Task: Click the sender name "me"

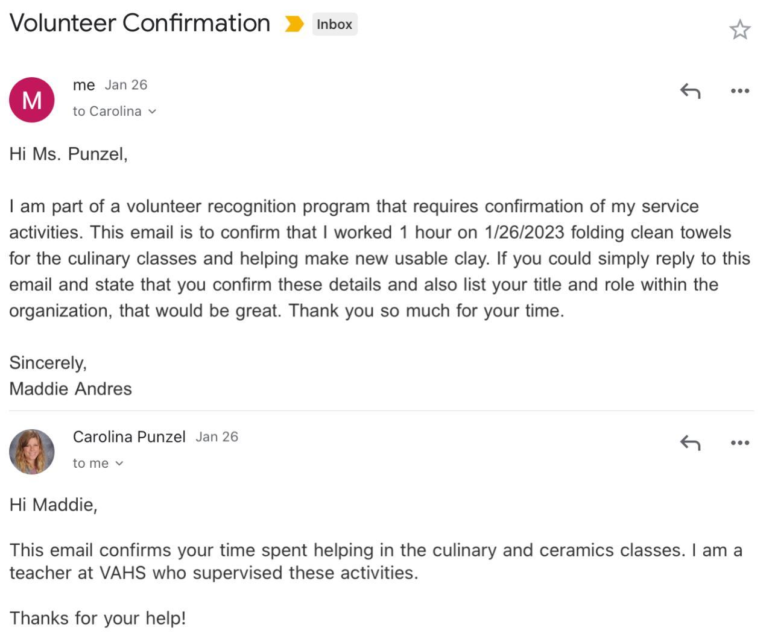Action: pos(84,85)
